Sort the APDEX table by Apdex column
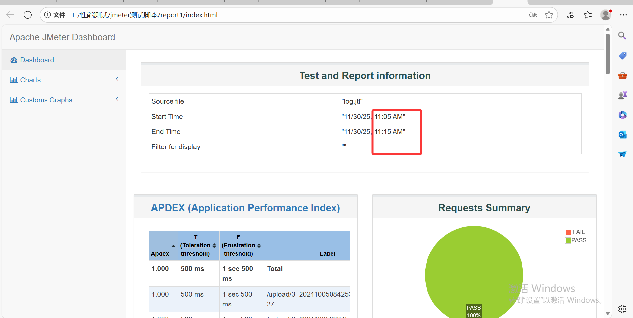633x318 pixels. click(164, 246)
